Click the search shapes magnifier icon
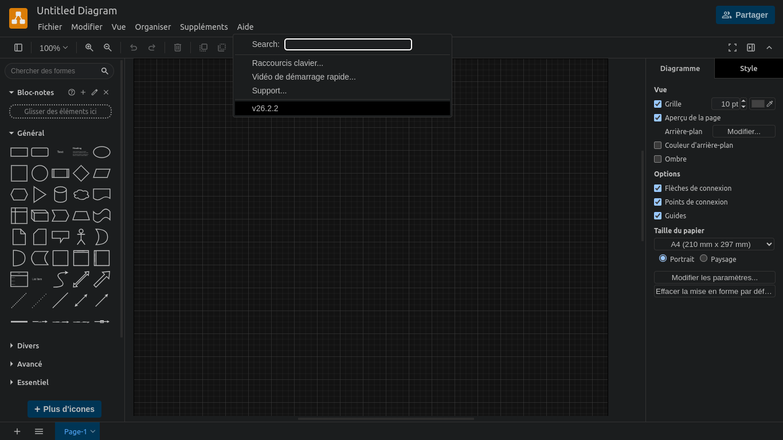This screenshot has width=783, height=440. tap(105, 71)
